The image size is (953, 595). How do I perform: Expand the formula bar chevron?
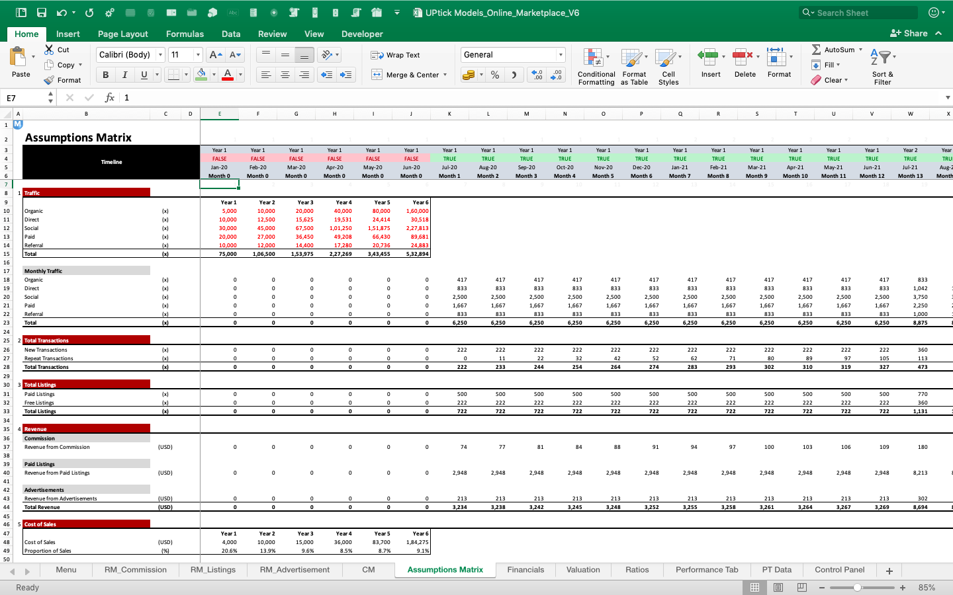pyautogui.click(x=948, y=98)
